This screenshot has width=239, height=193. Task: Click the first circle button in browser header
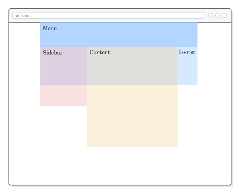coord(211,16)
